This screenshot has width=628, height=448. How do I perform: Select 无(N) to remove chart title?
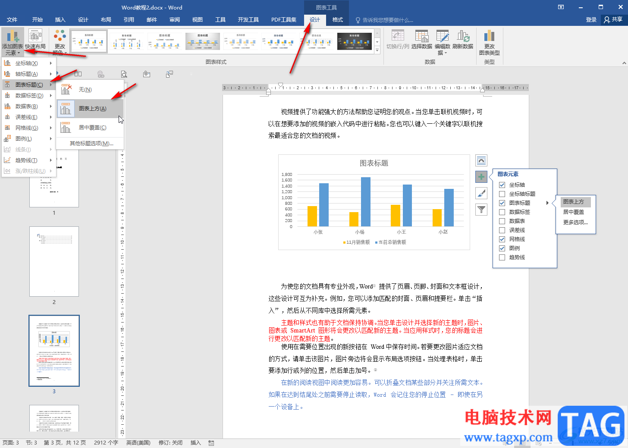[x=90, y=90]
